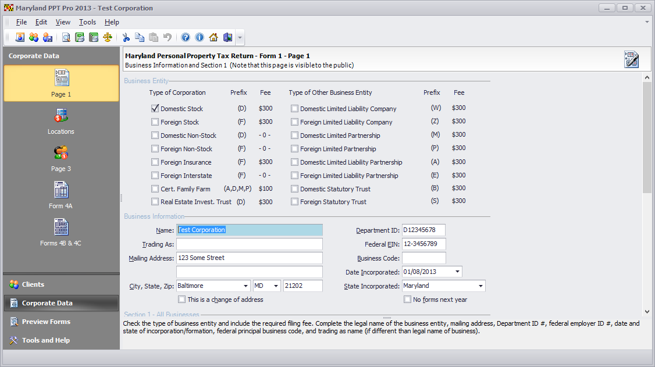This screenshot has height=367, width=655.
Task: Click the Department ID field
Action: coord(423,230)
